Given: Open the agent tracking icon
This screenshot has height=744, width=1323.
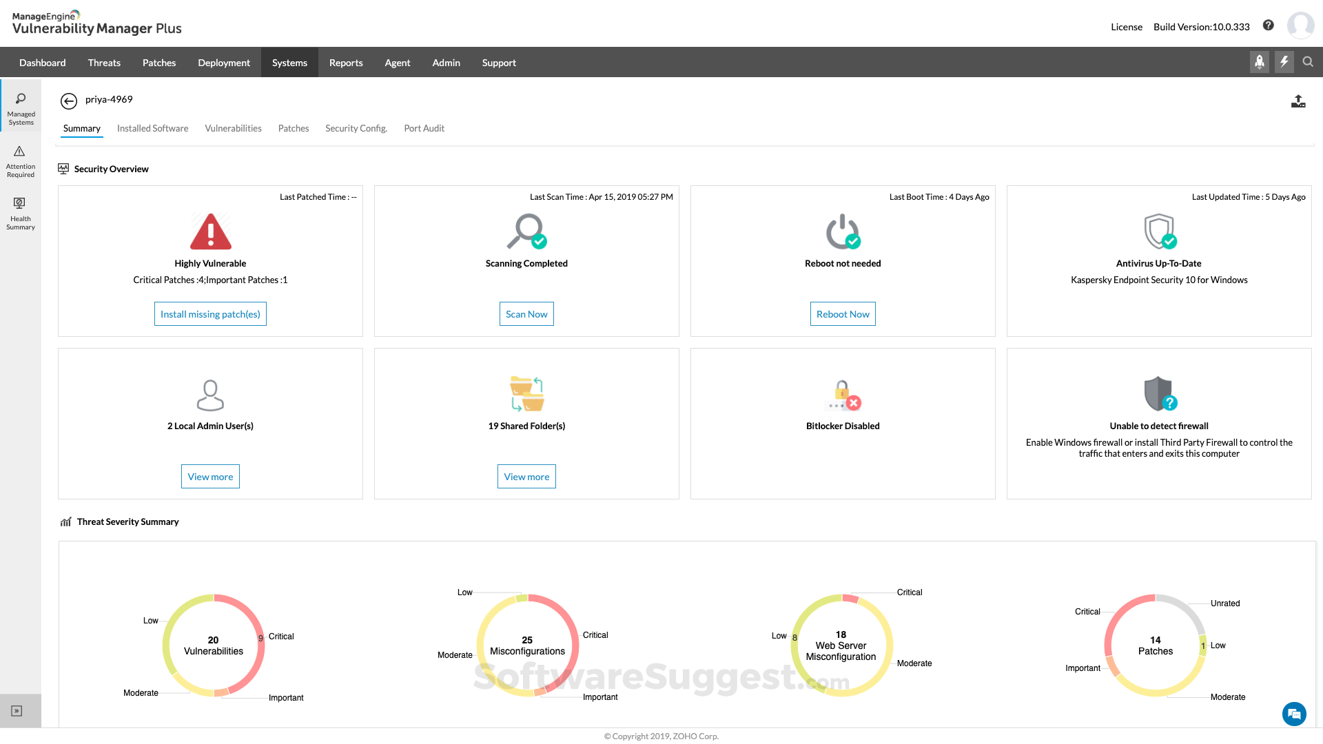Looking at the screenshot, I should 1260,62.
